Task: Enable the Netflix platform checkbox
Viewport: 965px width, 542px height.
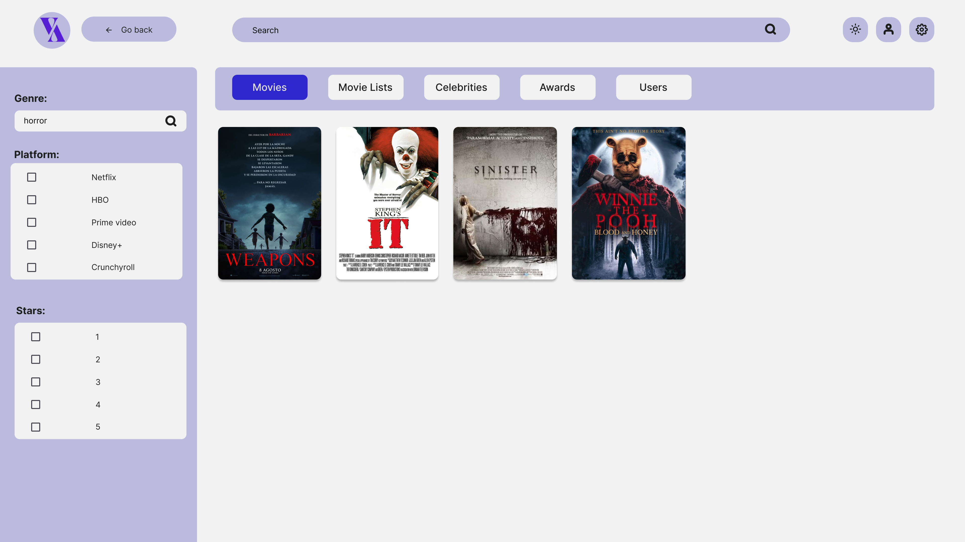Action: pyautogui.click(x=31, y=177)
